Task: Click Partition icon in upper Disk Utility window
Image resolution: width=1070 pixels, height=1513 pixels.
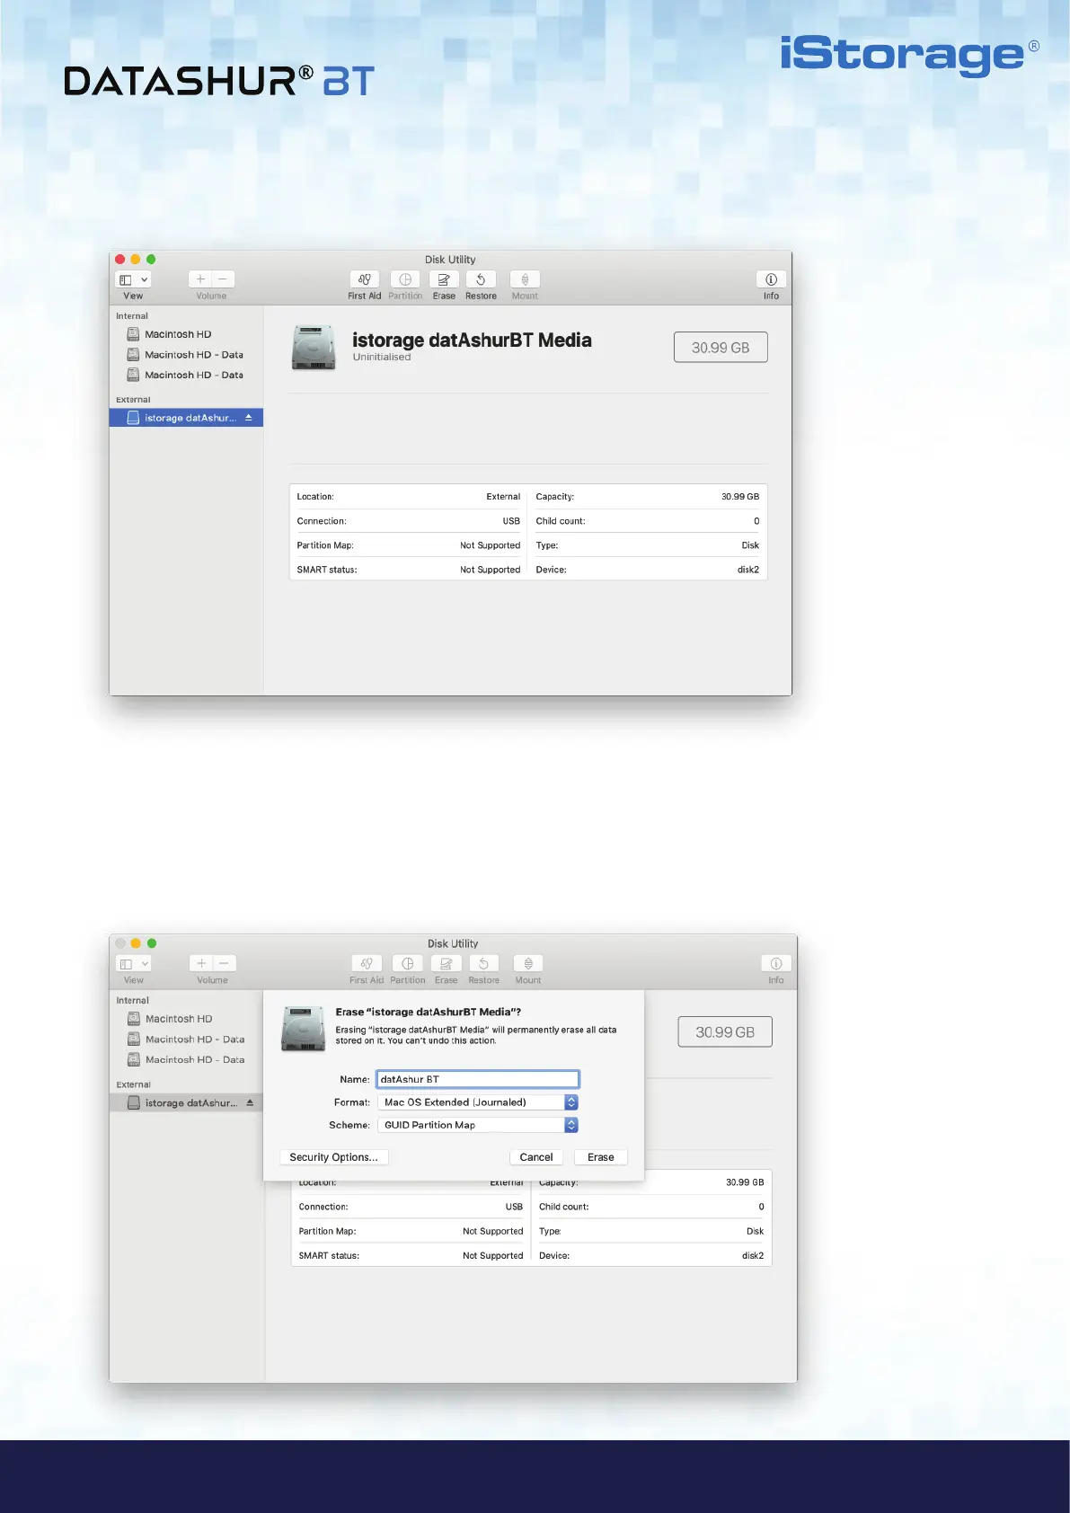Action: coord(405,279)
